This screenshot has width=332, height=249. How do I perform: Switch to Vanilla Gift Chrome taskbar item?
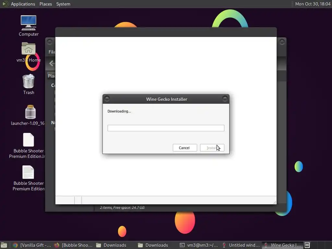[32, 245]
